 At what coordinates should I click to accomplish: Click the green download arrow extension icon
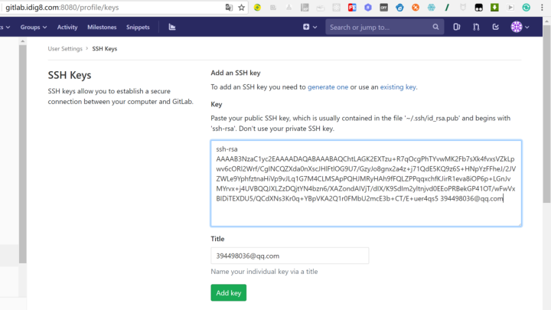point(494,8)
